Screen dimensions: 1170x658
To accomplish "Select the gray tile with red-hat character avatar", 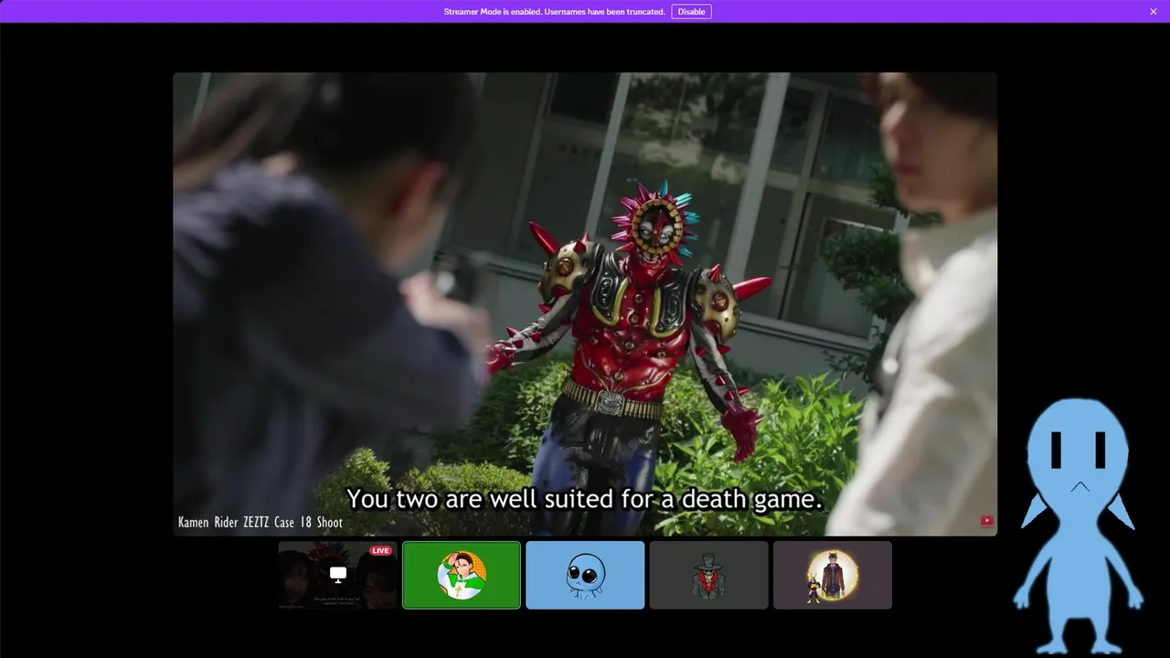I will (x=708, y=575).
